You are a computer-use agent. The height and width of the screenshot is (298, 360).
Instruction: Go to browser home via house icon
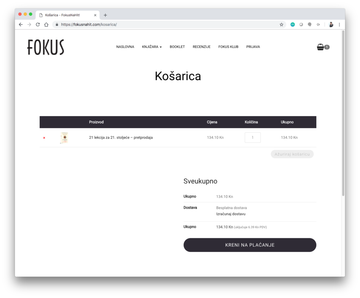[x=46, y=25]
